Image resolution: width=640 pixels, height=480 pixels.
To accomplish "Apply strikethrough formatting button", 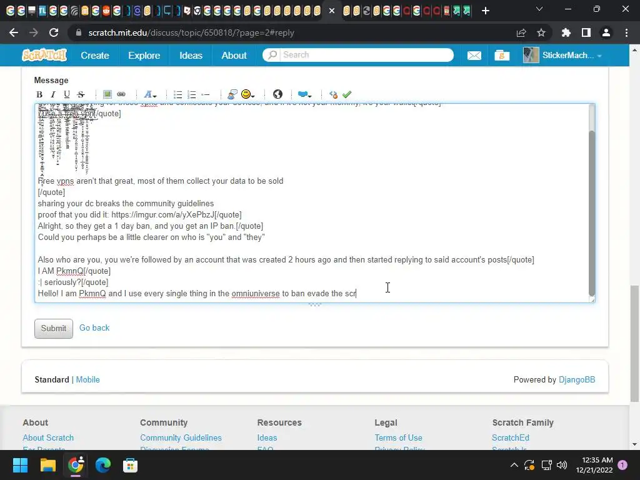I will click(81, 95).
